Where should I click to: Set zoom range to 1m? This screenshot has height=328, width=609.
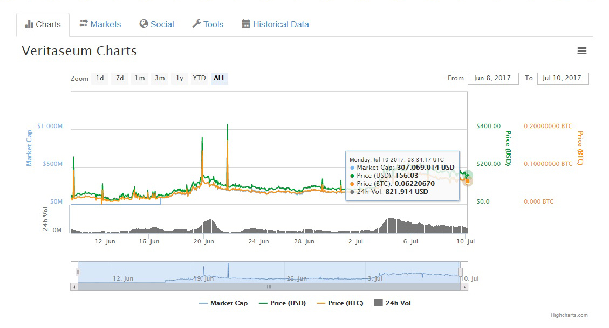[x=140, y=78]
